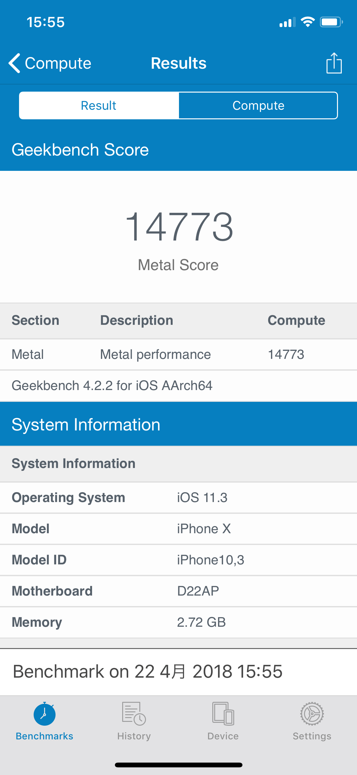Select the Metal performance row

tap(178, 354)
